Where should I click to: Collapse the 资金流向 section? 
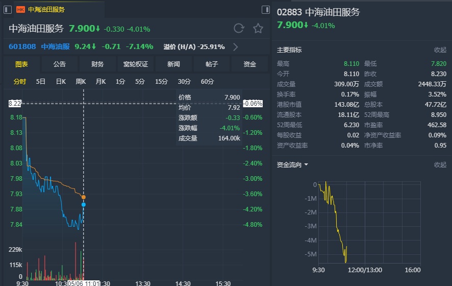click(440, 164)
